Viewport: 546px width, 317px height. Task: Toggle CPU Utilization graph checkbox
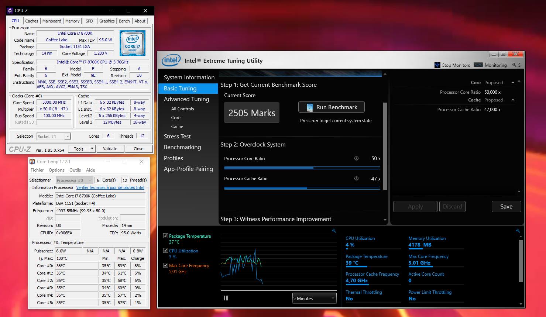(165, 251)
